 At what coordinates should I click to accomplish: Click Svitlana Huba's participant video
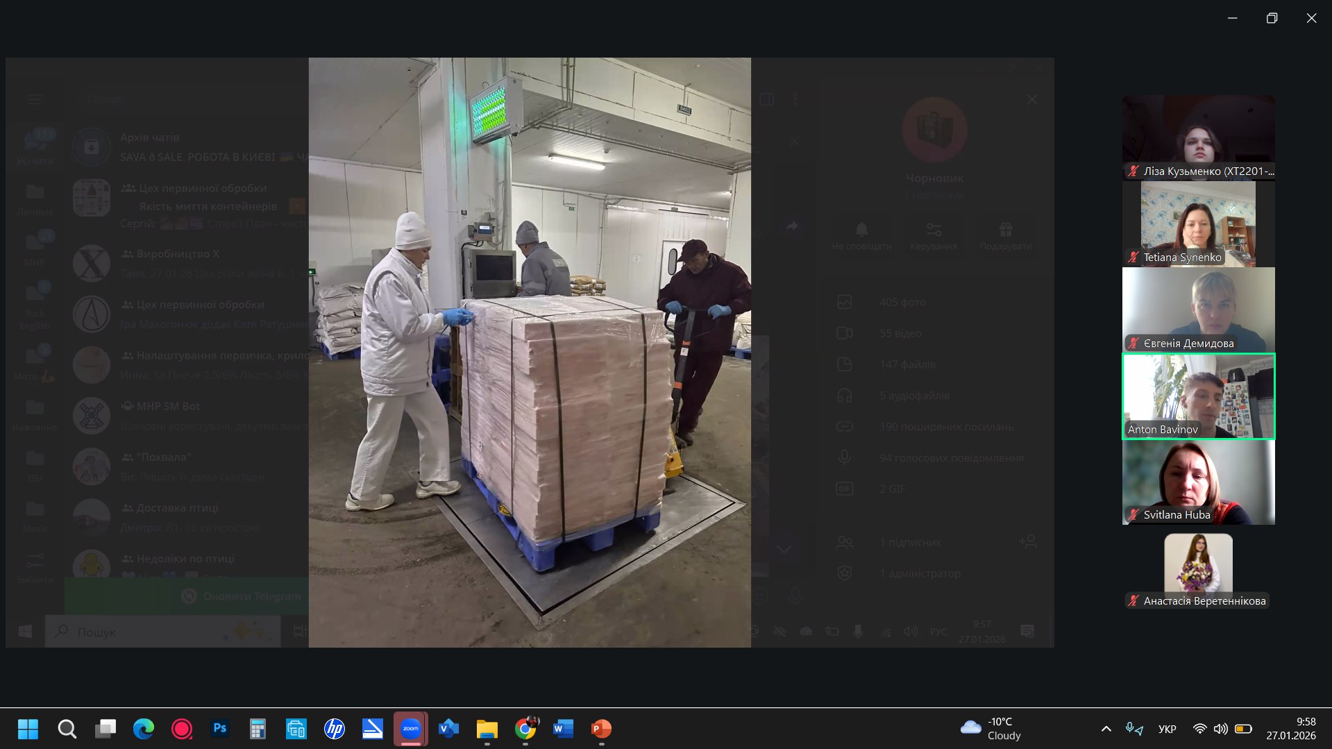click(x=1198, y=482)
